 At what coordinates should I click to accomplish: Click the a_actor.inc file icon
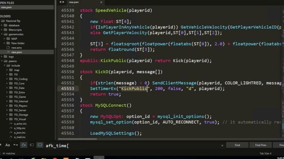11,124
